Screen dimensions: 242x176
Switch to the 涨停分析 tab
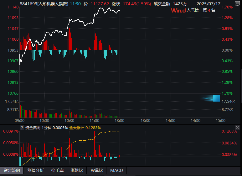[35, 170]
